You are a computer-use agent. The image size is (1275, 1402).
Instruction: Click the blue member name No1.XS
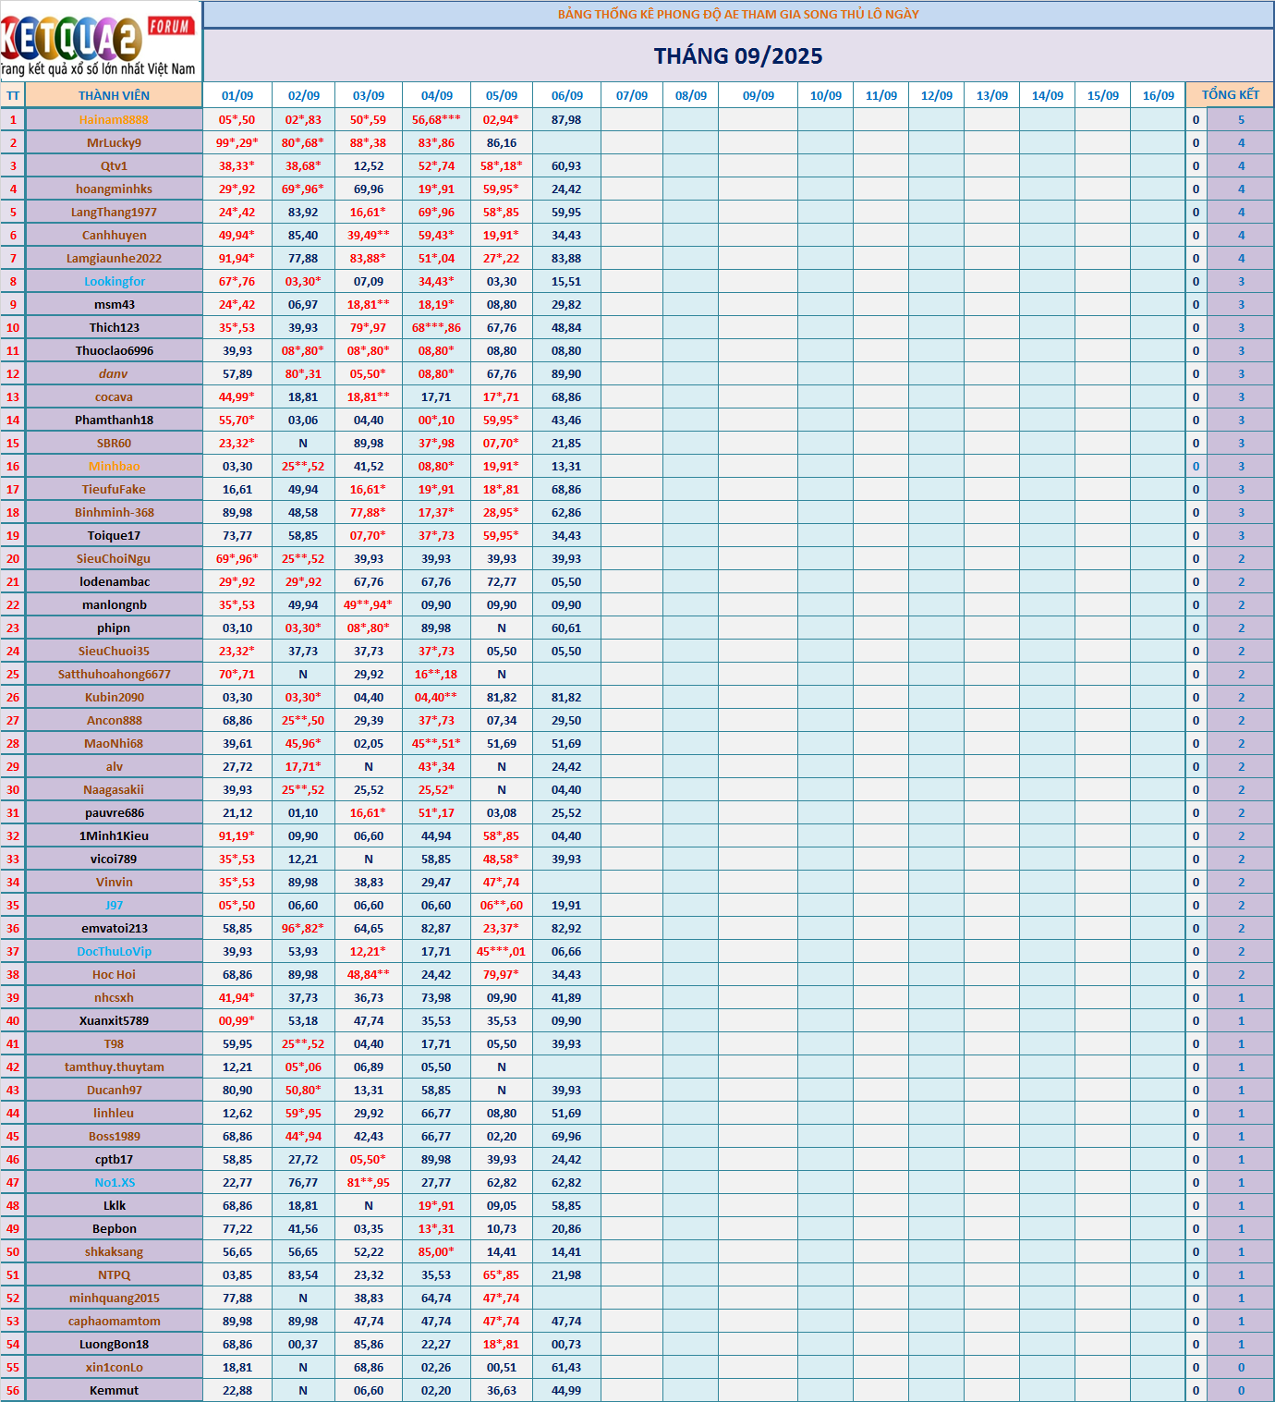point(115,1182)
